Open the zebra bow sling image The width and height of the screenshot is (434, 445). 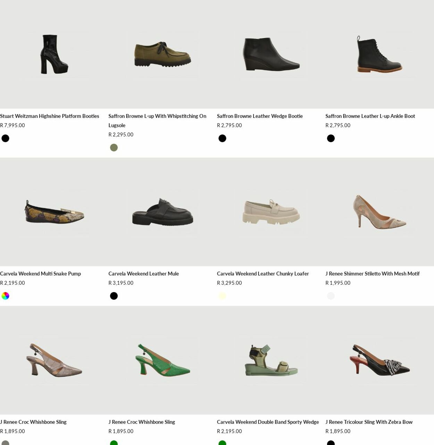pyautogui.click(x=379, y=360)
